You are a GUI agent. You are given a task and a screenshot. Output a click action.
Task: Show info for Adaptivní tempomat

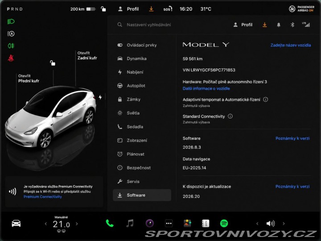point(265,100)
